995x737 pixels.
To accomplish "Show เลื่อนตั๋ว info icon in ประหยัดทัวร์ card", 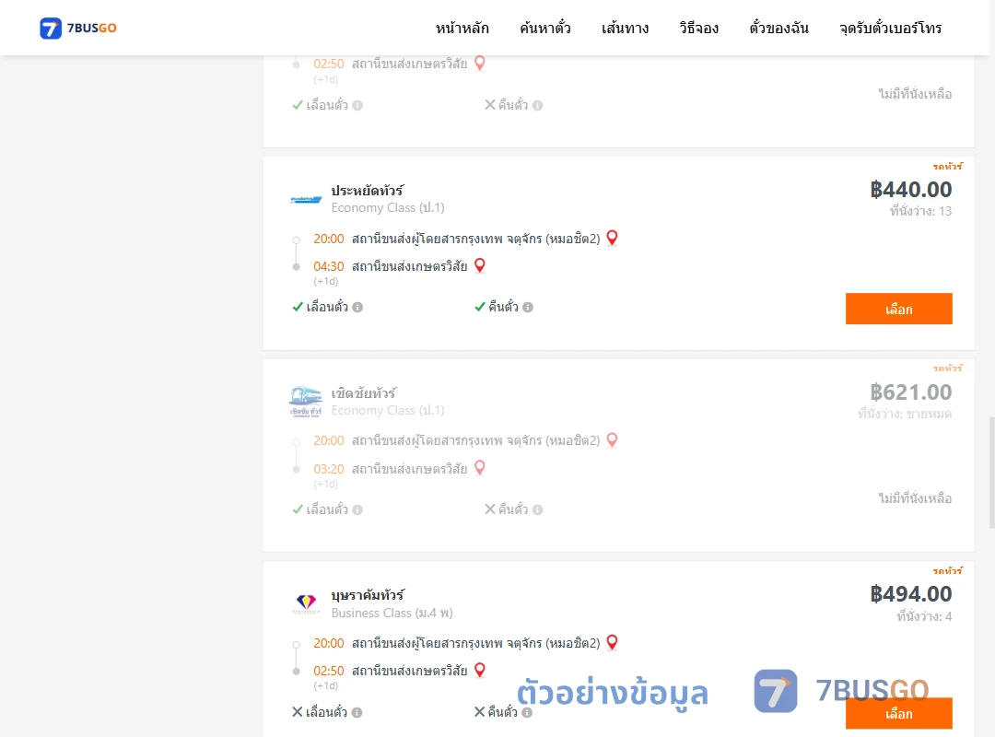I will (x=357, y=308).
